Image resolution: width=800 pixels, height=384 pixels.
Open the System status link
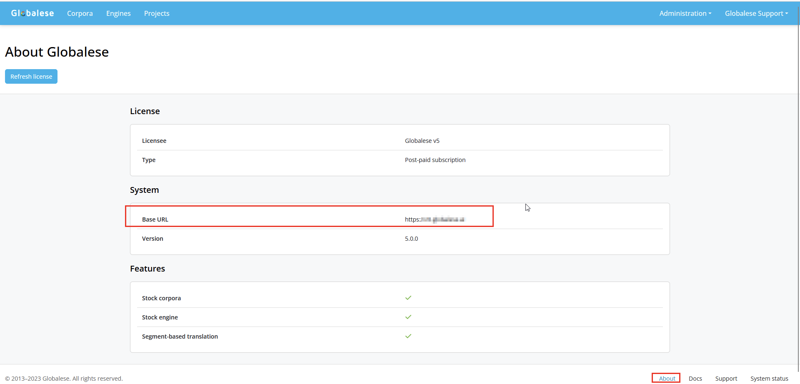769,378
